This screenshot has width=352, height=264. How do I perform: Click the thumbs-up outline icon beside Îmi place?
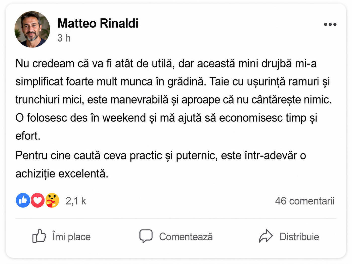(39, 236)
